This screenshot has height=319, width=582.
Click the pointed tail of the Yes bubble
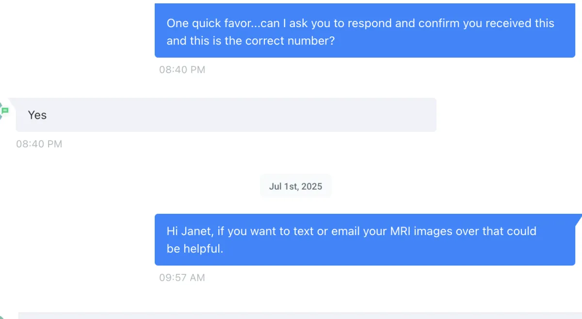point(13,101)
